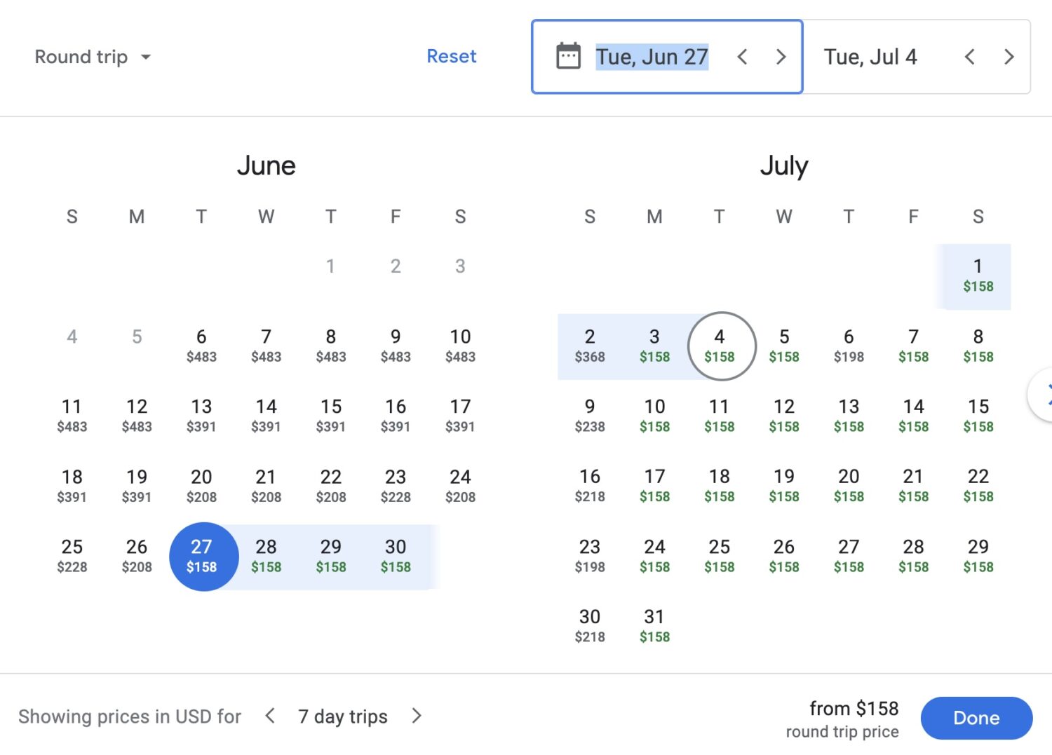
Task: Switch to the Tue, Jul 4 return field
Action: tap(871, 57)
